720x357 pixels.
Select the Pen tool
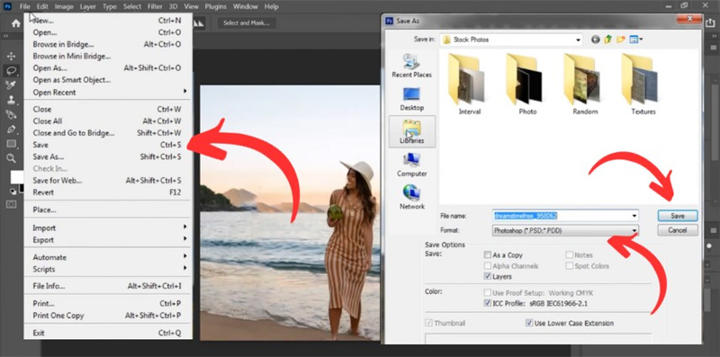tap(11, 129)
